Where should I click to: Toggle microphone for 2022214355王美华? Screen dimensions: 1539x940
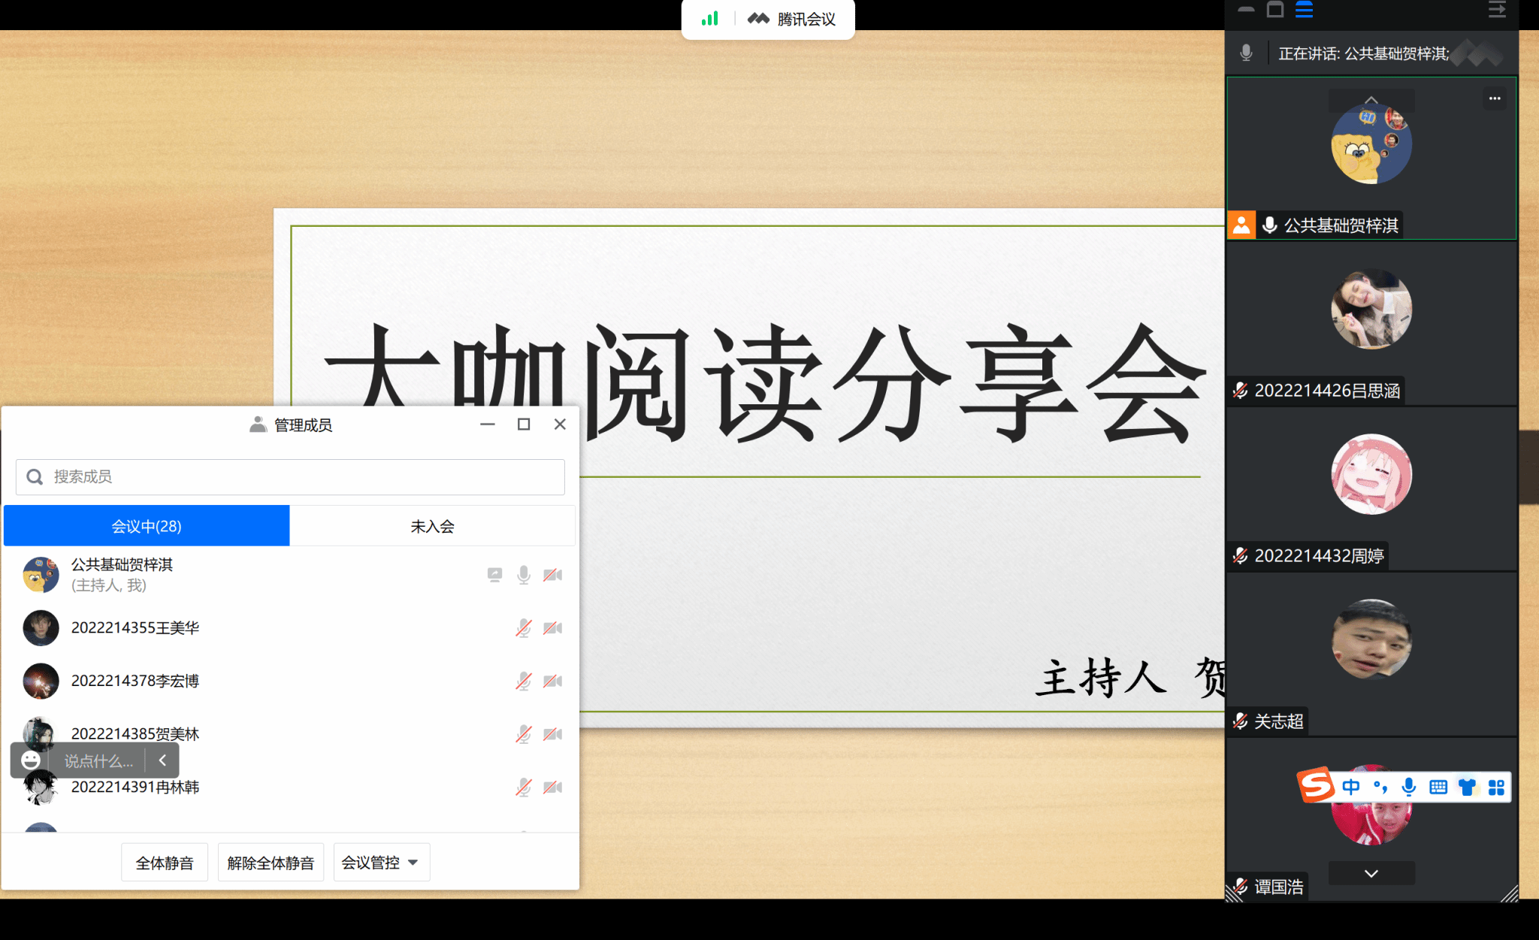[524, 628]
